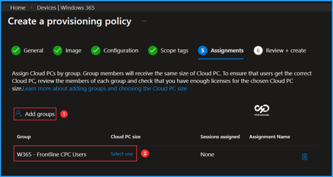The width and height of the screenshot is (333, 177).
Task: Click the add-user icon beside Add groups
Action: point(19,114)
